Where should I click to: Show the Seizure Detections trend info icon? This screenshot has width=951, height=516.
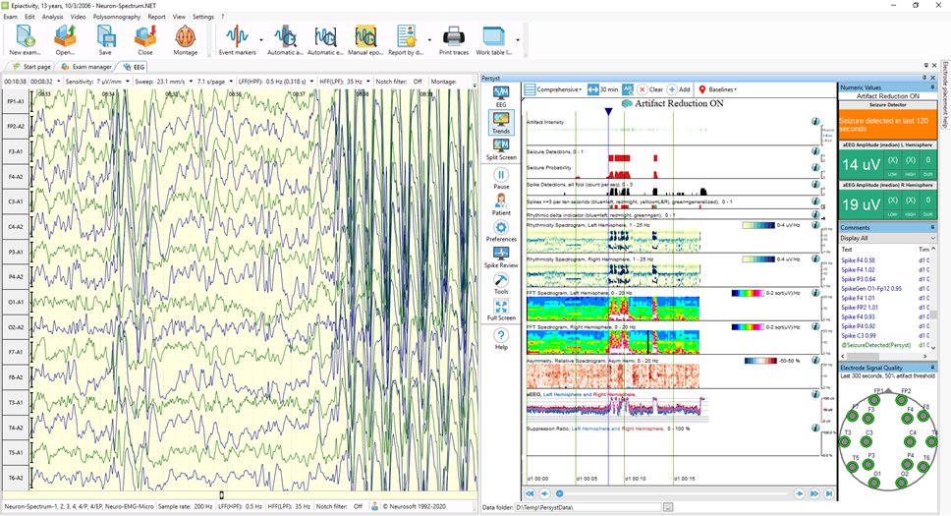[815, 150]
